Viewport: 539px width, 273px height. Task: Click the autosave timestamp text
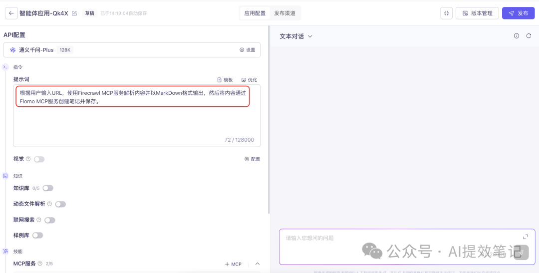(x=124, y=13)
